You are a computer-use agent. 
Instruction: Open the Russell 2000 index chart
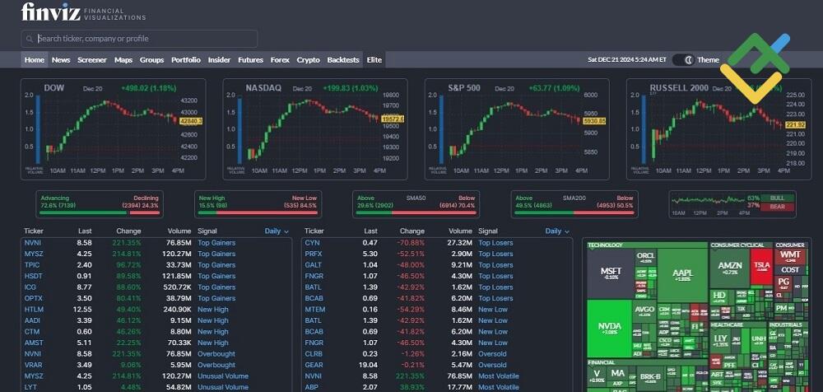(718, 129)
